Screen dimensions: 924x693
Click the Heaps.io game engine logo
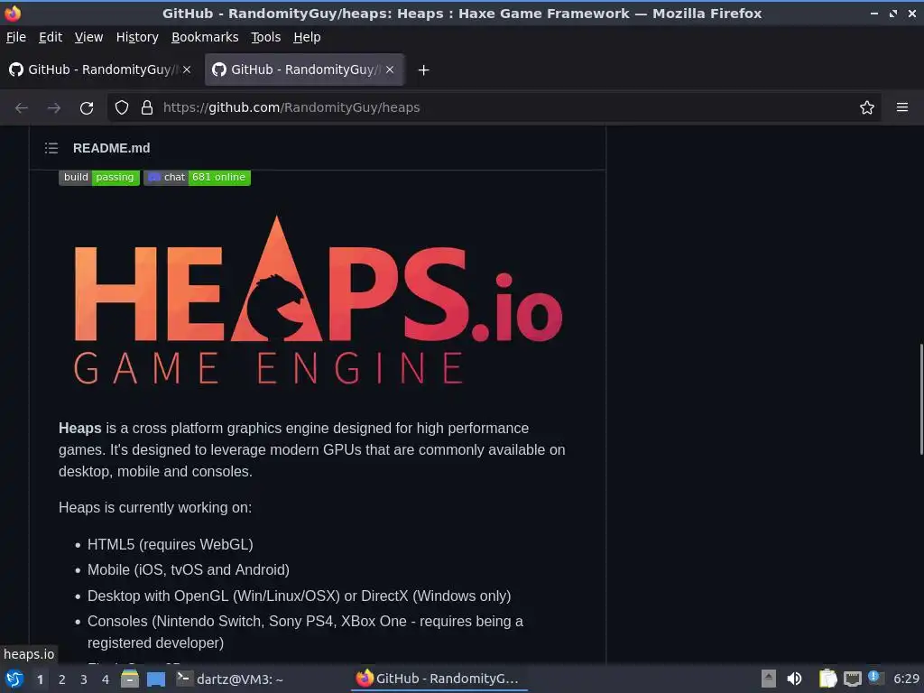pyautogui.click(x=319, y=300)
